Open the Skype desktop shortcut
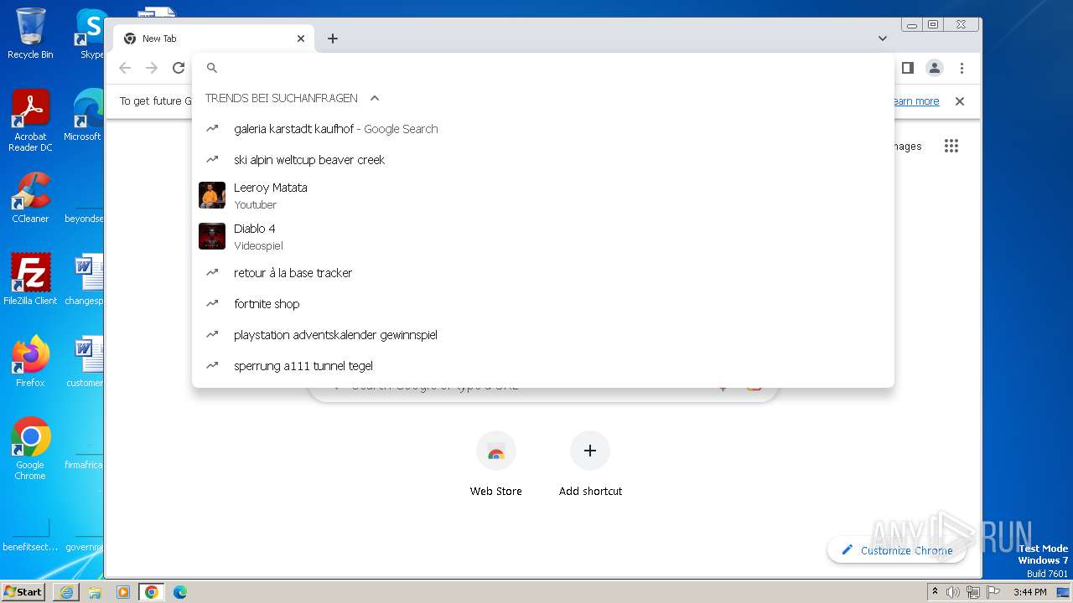Viewport: 1073px width, 603px height. 91,33
